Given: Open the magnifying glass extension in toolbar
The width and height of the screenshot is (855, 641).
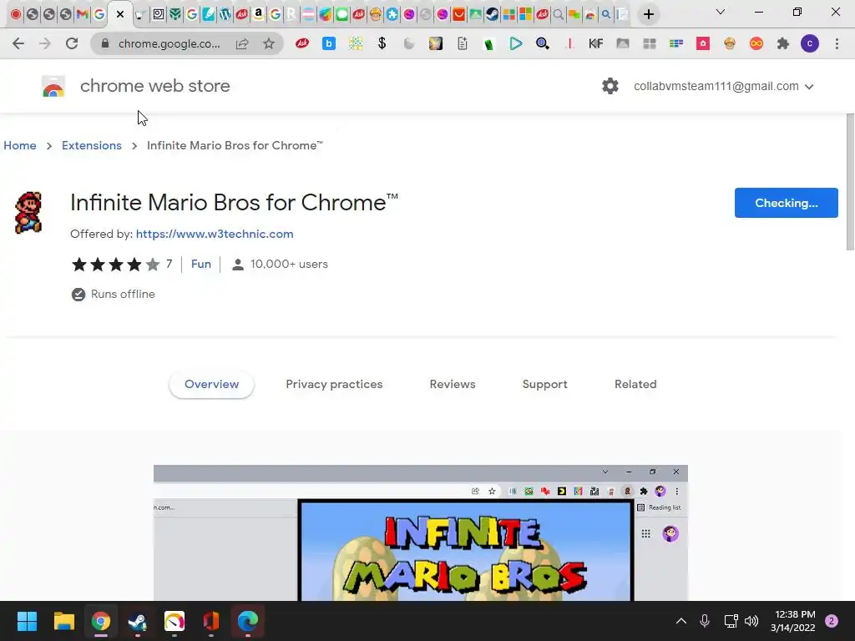Looking at the screenshot, I should point(543,43).
